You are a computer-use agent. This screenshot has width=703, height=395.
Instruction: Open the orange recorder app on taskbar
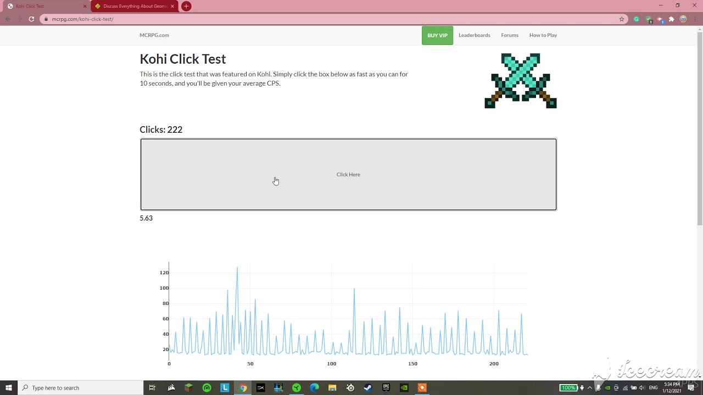422,388
